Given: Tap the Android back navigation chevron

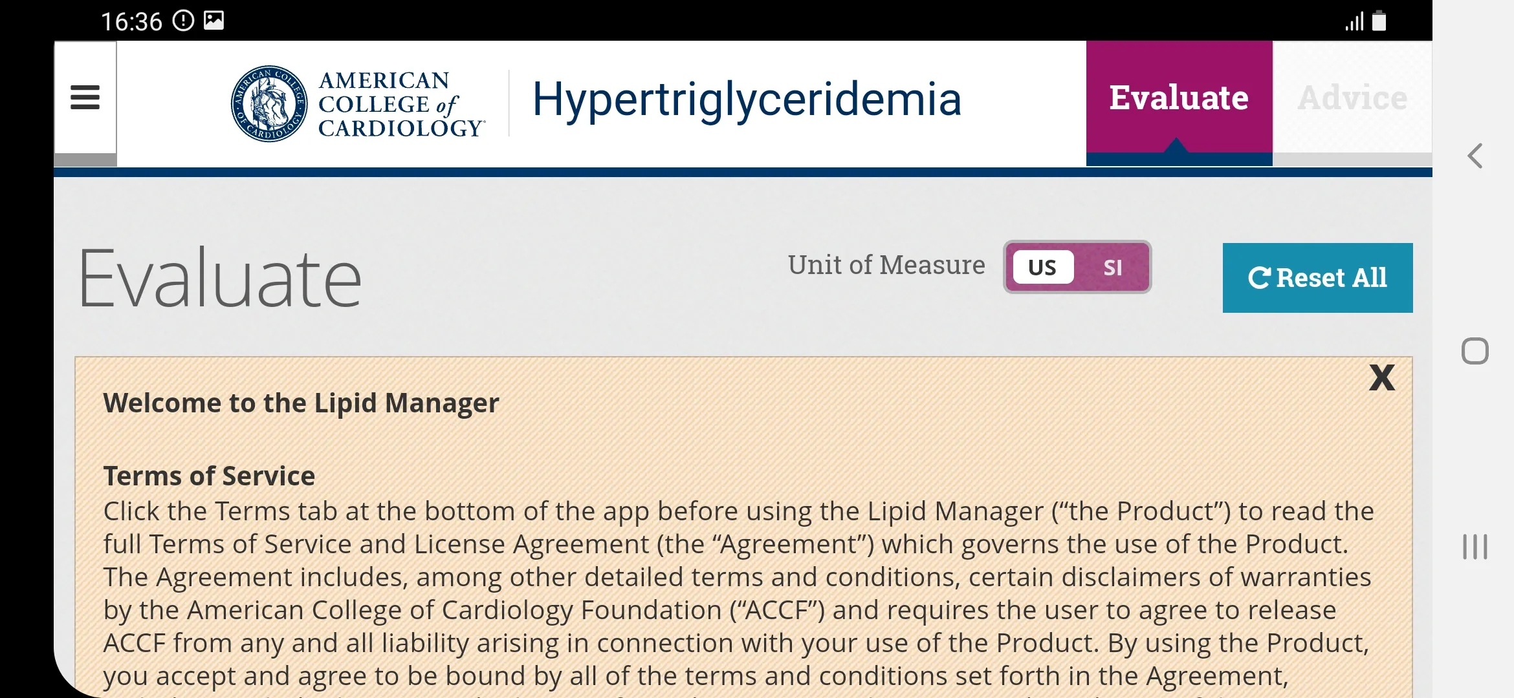Looking at the screenshot, I should coord(1474,156).
